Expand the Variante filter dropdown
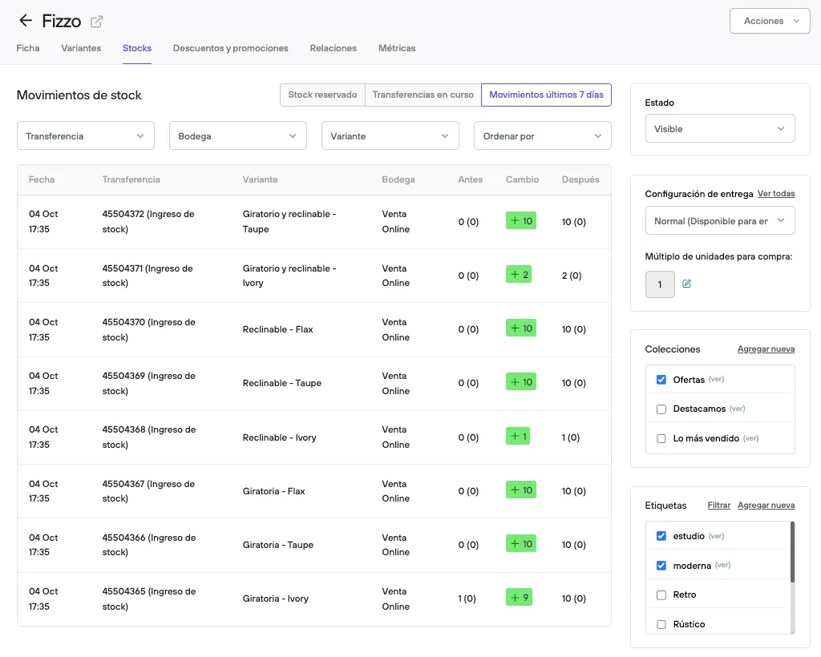Image resolution: width=821 pixels, height=657 pixels. click(x=390, y=136)
